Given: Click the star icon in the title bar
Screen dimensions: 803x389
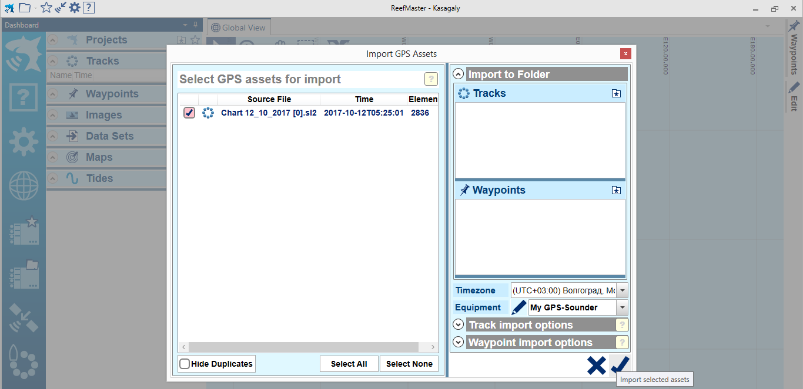Looking at the screenshot, I should (46, 8).
